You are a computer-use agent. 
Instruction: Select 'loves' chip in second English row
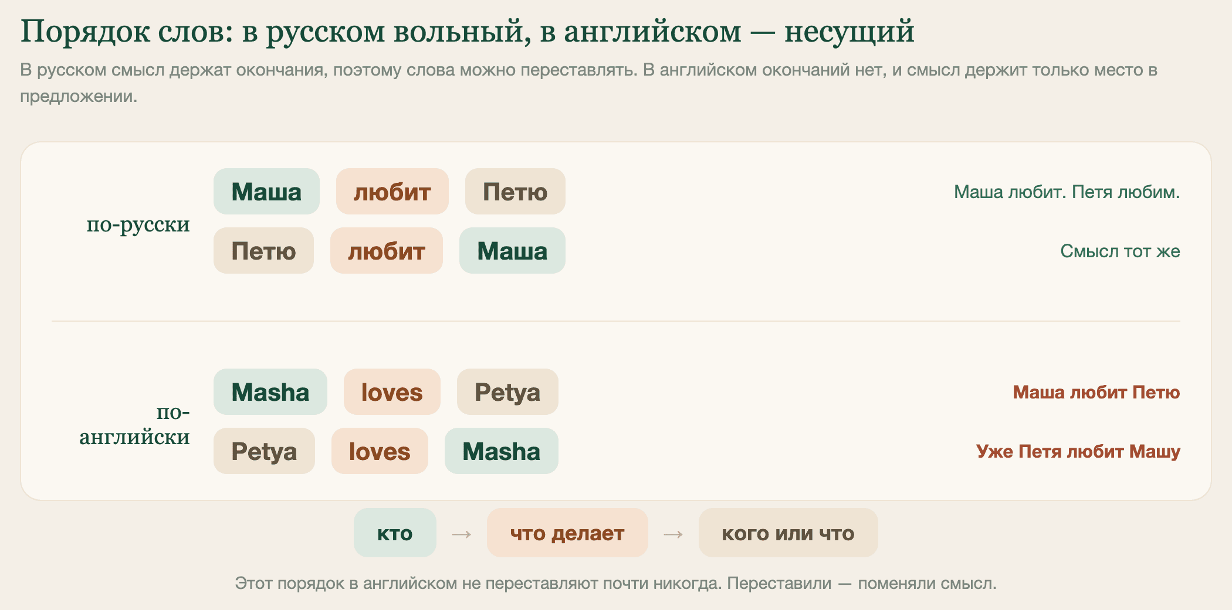(x=380, y=451)
